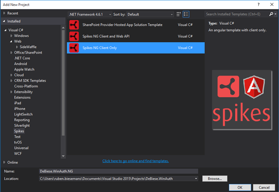Image resolution: width=279 pixels, height=192 pixels.
Task: Select the WCF category
Action: 18,153
